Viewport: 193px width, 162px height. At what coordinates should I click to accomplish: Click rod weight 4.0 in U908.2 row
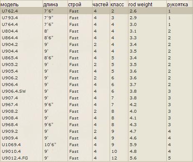(x=133, y=111)
